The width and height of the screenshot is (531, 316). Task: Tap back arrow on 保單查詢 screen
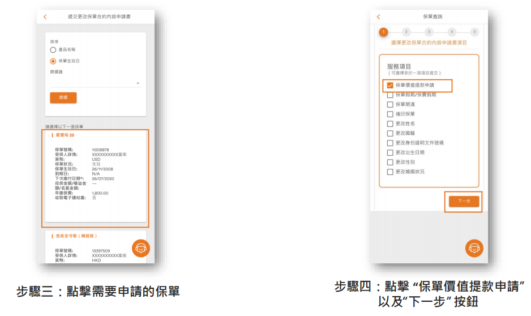click(x=378, y=17)
